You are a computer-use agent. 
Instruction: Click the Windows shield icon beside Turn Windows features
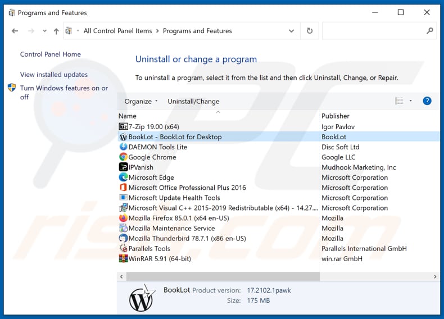pyautogui.click(x=12, y=88)
